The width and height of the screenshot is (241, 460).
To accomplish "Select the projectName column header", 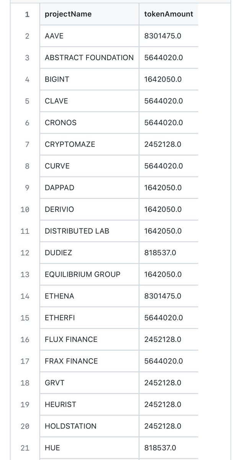I will coord(89,15).
